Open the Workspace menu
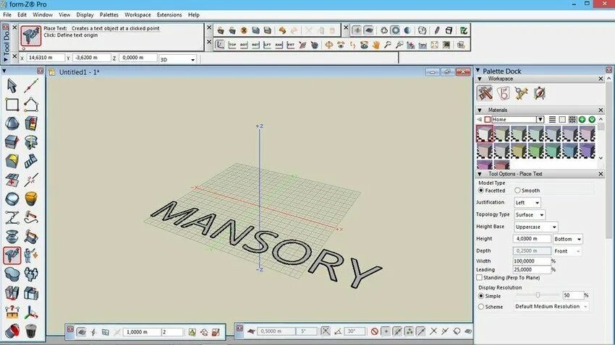Screen dimensions: 615x345 pos(137,15)
